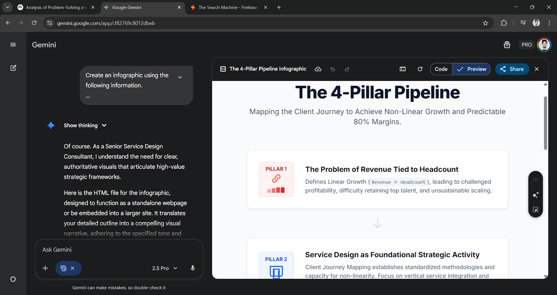The width and height of the screenshot is (557, 295).
Task: Open the Gemini main menu hamburger icon
Action: pos(13,45)
